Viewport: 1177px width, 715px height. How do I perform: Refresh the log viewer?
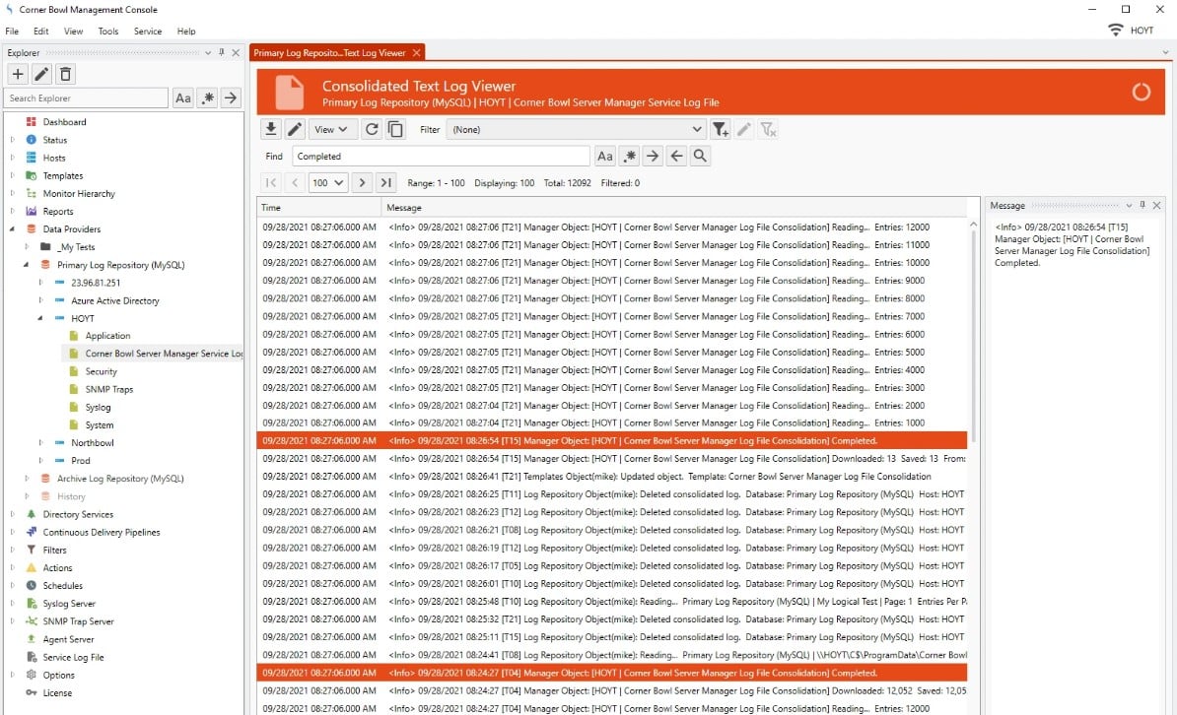[372, 129]
